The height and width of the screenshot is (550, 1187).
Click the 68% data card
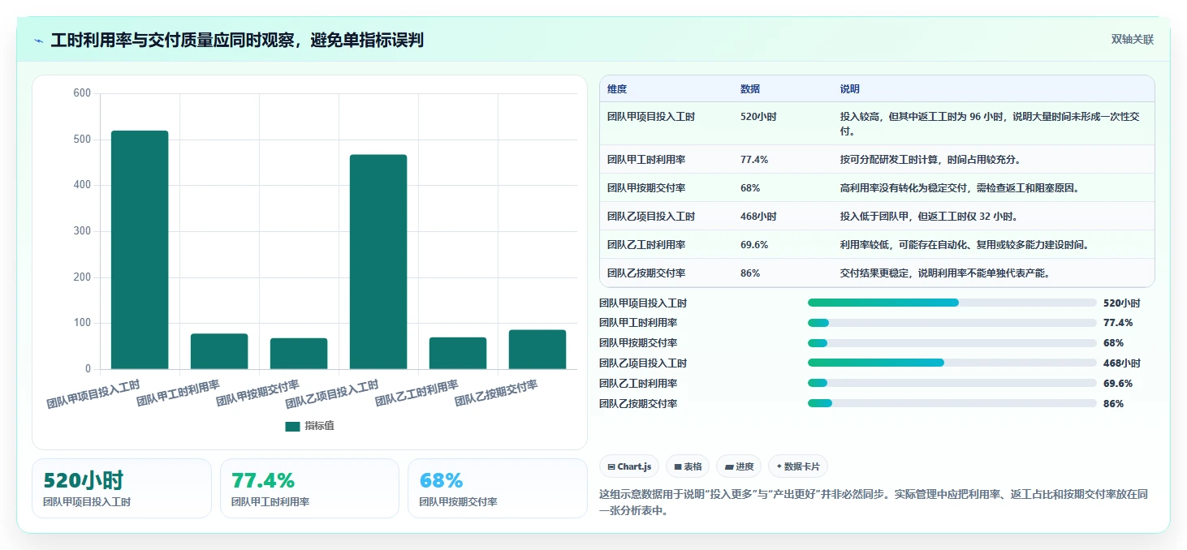pyautogui.click(x=497, y=488)
